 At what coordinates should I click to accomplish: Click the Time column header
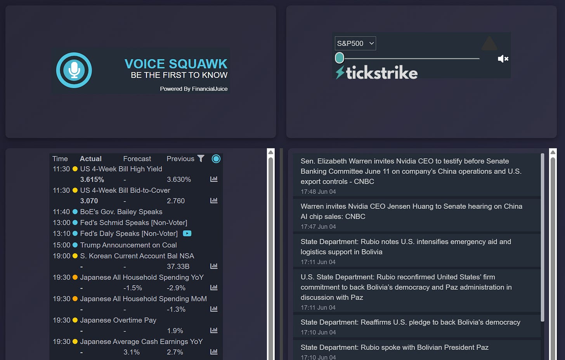(60, 158)
